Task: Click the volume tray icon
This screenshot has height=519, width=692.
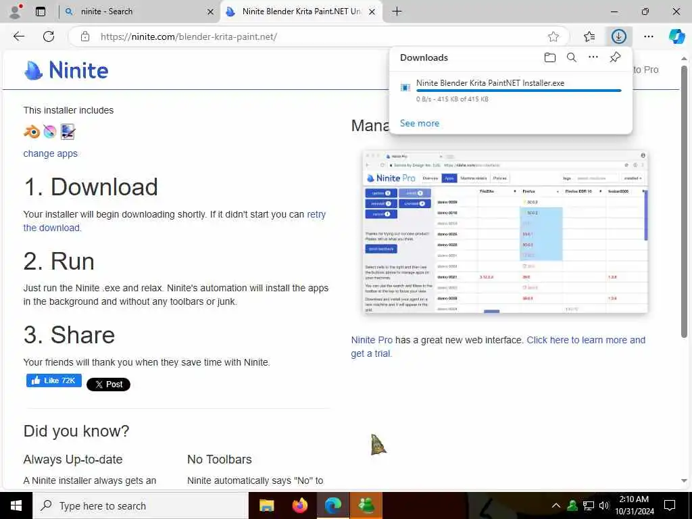Action: click(x=604, y=505)
